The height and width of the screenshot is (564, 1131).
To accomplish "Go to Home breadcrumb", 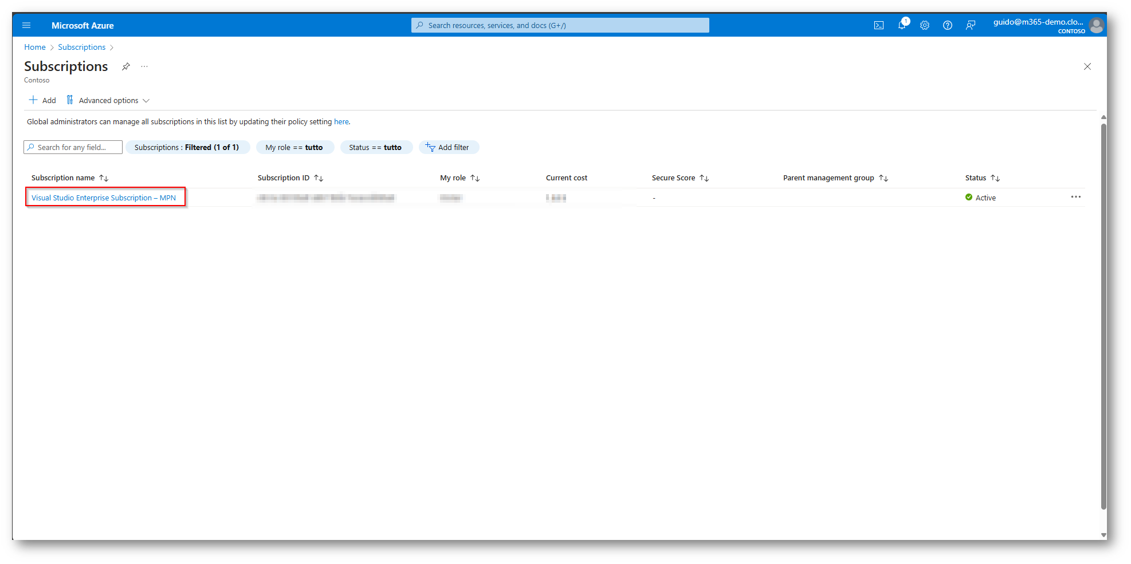I will coord(35,48).
